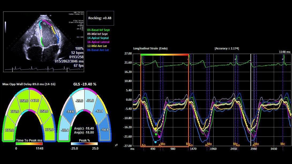Click the Time To Peak color scale bar
The height and width of the screenshot is (164, 292).
[x=29, y=144]
